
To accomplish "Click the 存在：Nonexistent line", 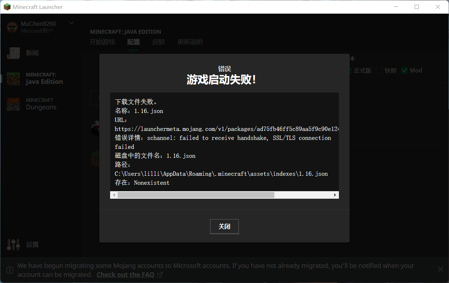I will [142, 183].
